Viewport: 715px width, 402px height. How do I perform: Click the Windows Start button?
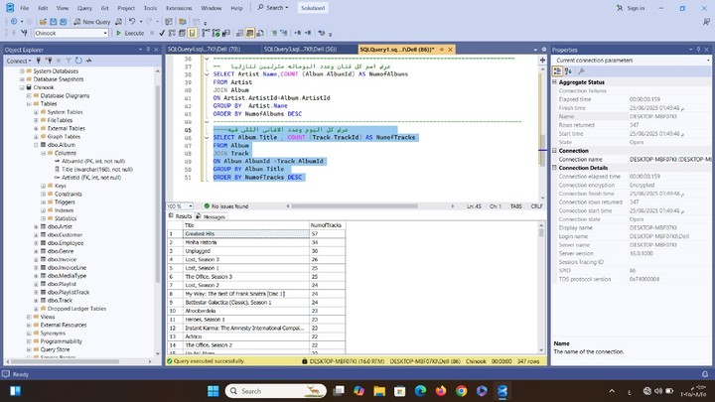[x=213, y=391]
